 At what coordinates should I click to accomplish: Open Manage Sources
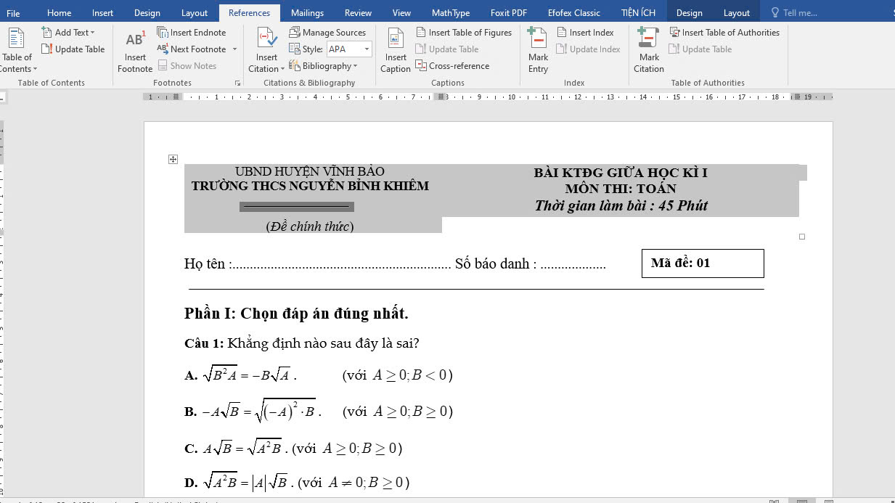click(x=327, y=33)
